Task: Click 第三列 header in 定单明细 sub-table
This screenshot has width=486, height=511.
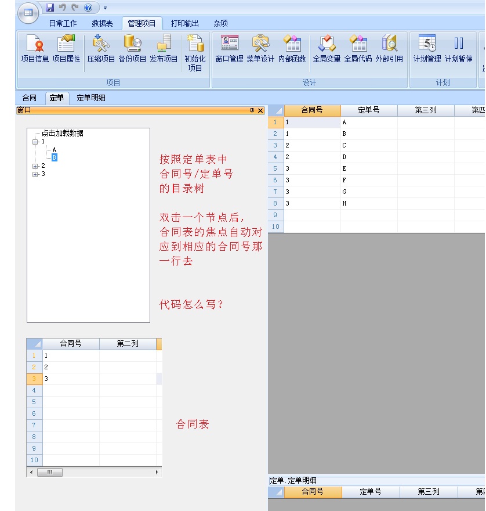Action: click(x=429, y=491)
